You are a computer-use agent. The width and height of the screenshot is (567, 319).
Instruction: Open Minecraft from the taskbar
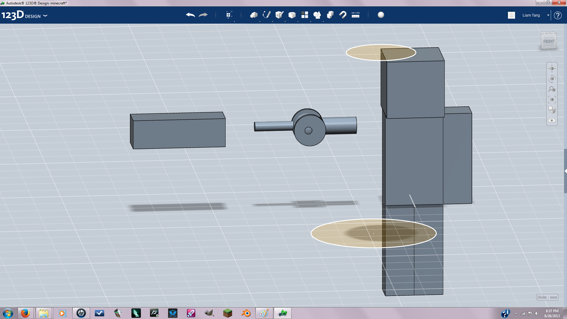click(x=228, y=313)
